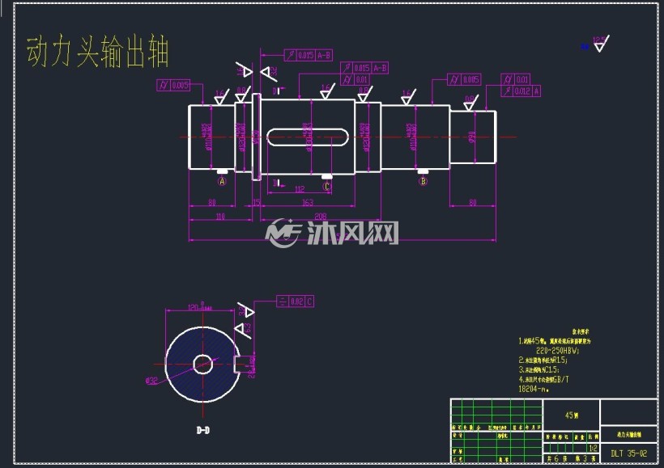Select the 220~250HBW hardness note
The width and height of the screenshot is (664, 468).
(x=557, y=351)
